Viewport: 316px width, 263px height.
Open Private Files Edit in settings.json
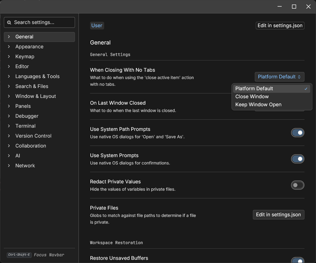pyautogui.click(x=279, y=215)
